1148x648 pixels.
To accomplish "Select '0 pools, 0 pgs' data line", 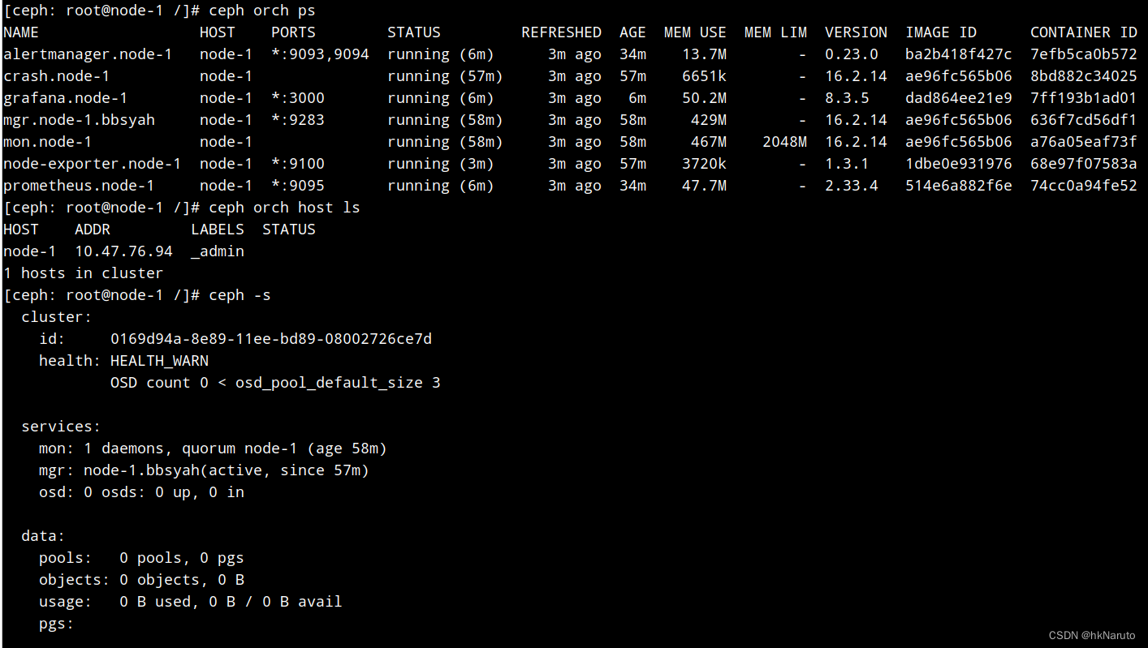I will (x=182, y=558).
